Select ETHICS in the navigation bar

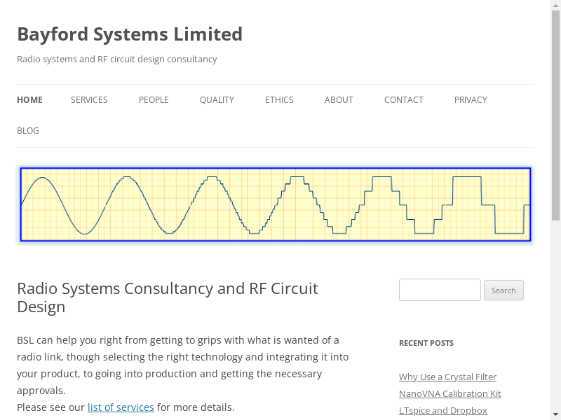(x=279, y=99)
